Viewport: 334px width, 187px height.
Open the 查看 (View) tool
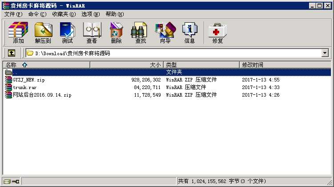click(92, 33)
